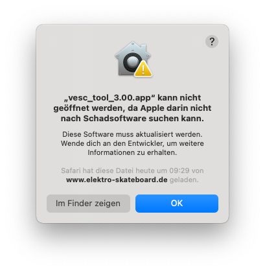
Task: Click headline line 'nach Schadsoftware suchen kann.'
Action: 132,119
